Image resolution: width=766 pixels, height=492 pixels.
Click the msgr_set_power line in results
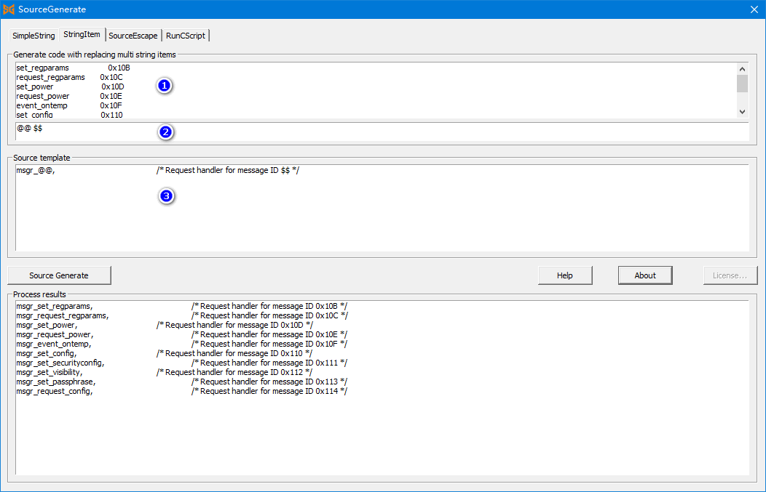pyautogui.click(x=47, y=325)
